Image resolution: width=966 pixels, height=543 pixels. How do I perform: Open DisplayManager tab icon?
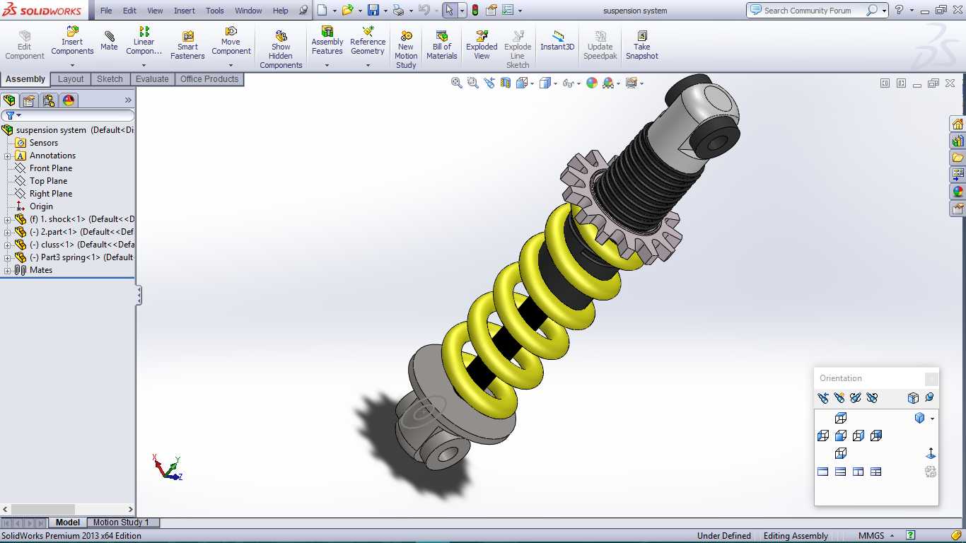(x=68, y=100)
